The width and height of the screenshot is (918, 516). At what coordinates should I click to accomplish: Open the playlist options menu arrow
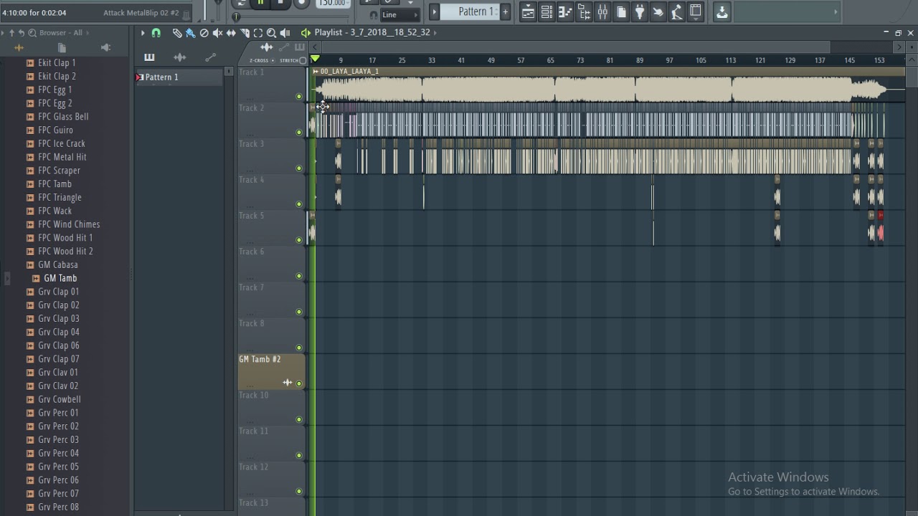pos(143,32)
